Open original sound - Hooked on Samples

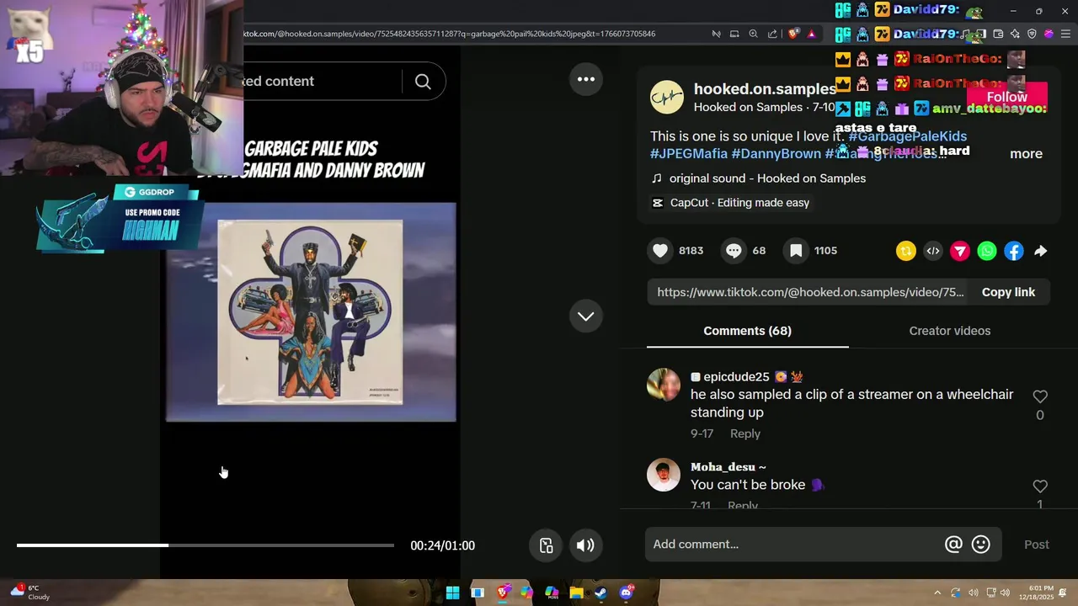point(767,178)
